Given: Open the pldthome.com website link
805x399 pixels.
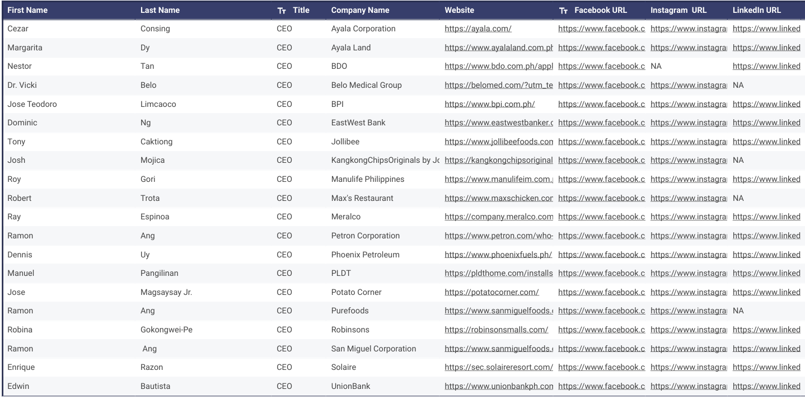Looking at the screenshot, I should pos(499,273).
